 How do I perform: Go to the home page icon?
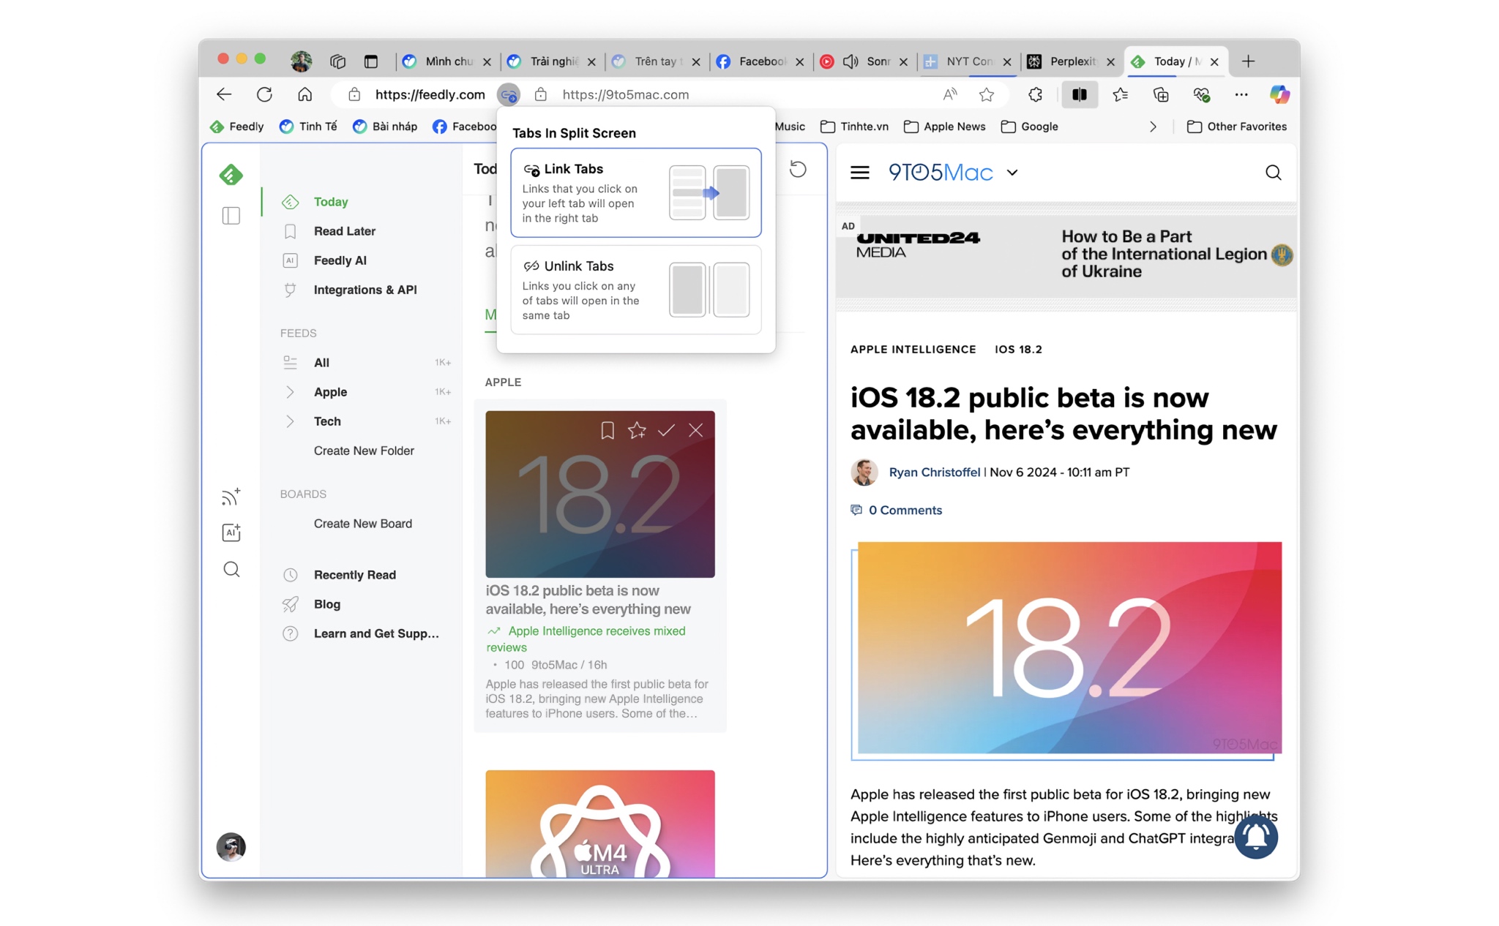(305, 94)
